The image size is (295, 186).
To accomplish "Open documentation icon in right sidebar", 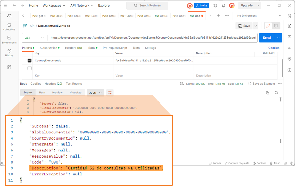I will 290,26.
